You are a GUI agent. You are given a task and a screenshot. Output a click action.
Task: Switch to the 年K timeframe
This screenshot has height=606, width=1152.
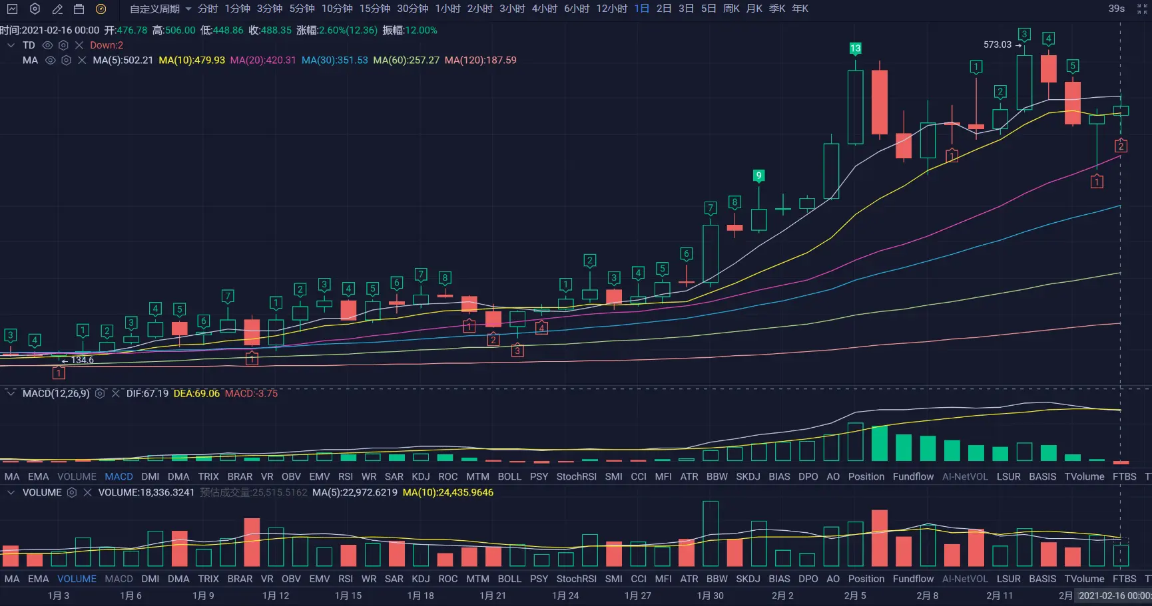(x=800, y=9)
